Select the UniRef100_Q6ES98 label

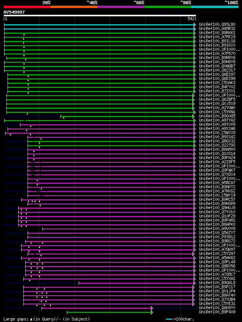217,79
